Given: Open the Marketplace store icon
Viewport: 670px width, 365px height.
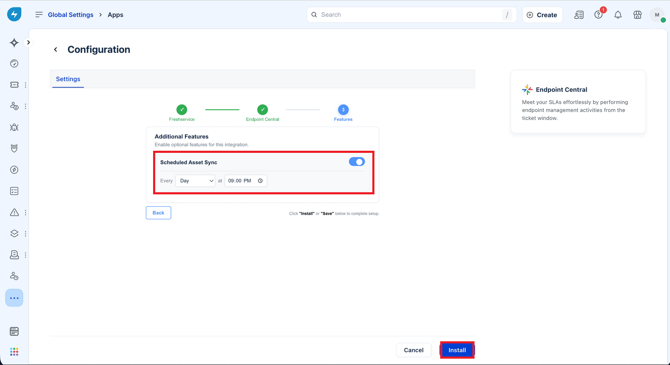Looking at the screenshot, I should pyautogui.click(x=637, y=15).
